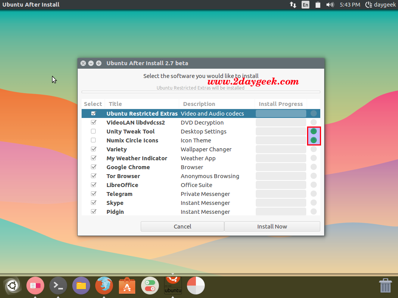This screenshot has width=398, height=298.
Task: Open the network indicator in top panel
Action: pyautogui.click(x=293, y=5)
